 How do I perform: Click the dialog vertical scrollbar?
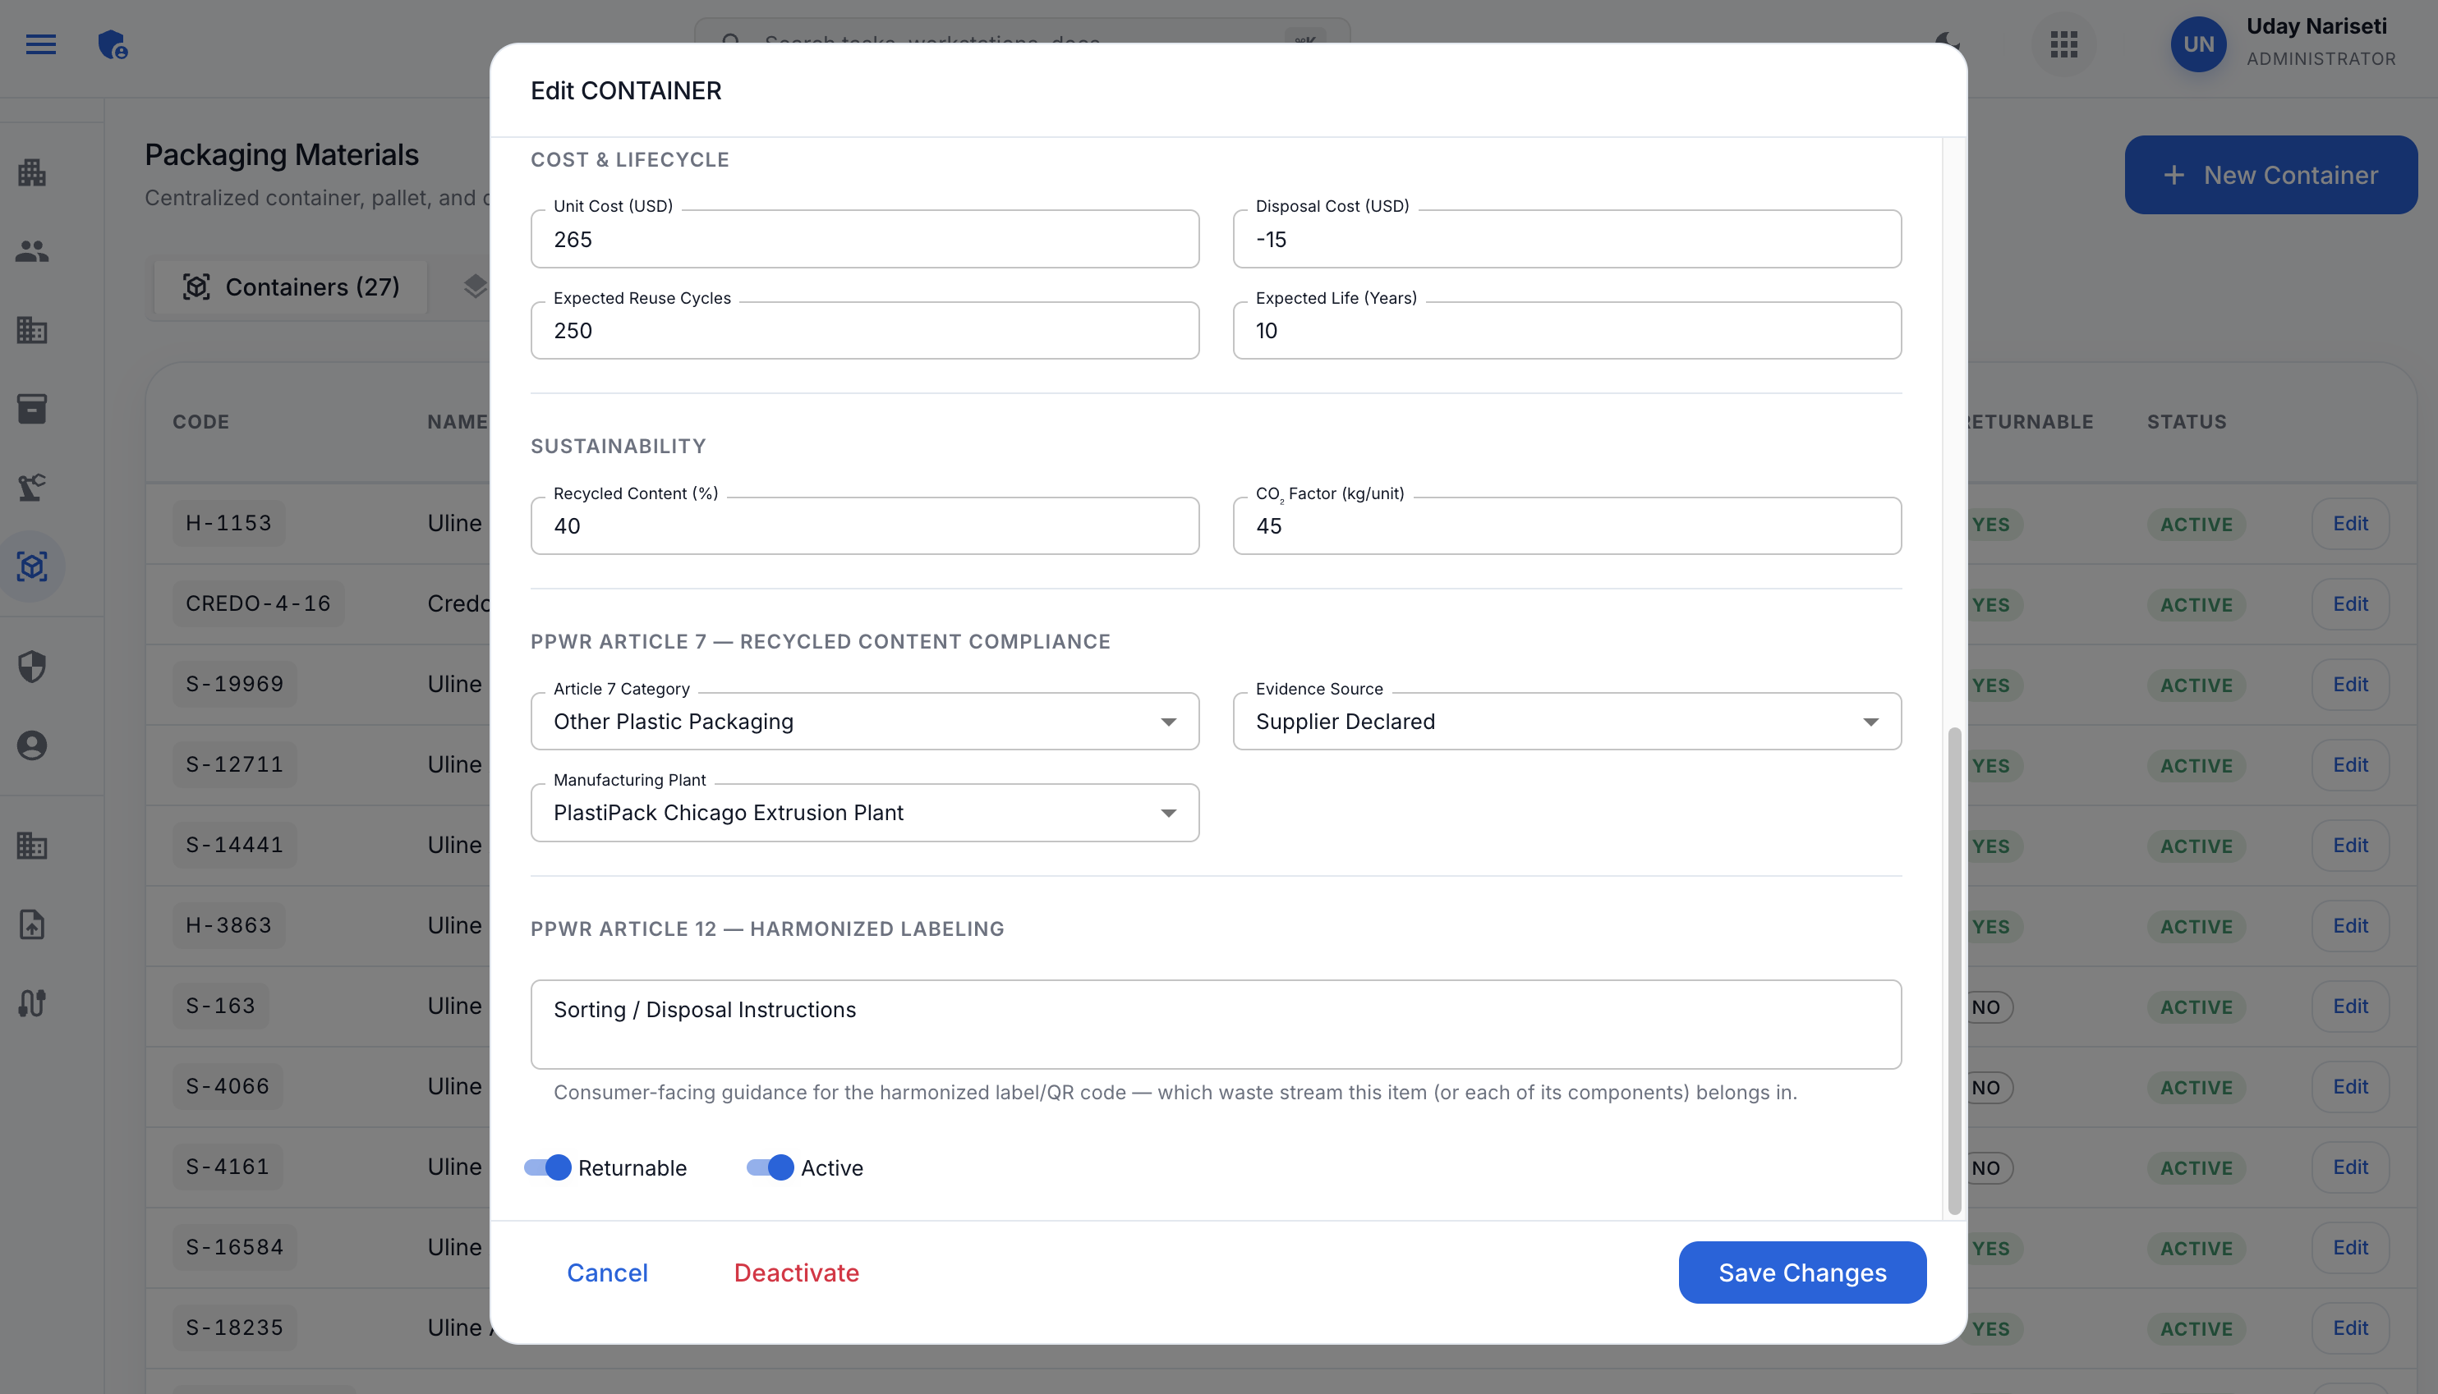[1953, 970]
